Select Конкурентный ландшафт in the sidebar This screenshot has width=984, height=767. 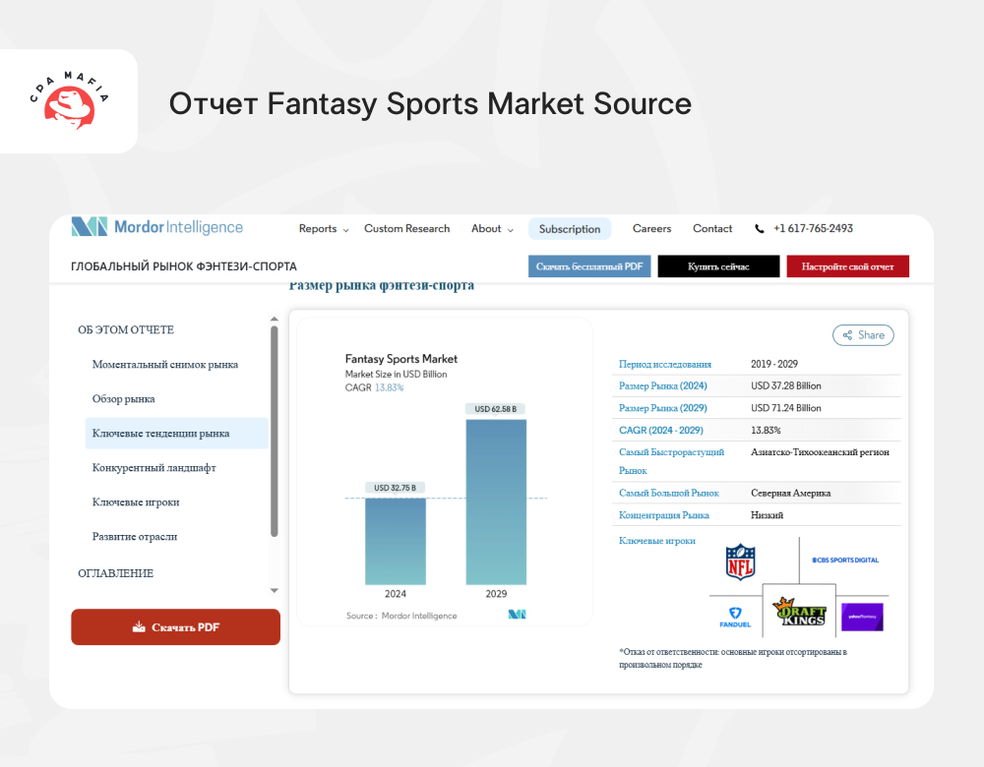(x=154, y=468)
